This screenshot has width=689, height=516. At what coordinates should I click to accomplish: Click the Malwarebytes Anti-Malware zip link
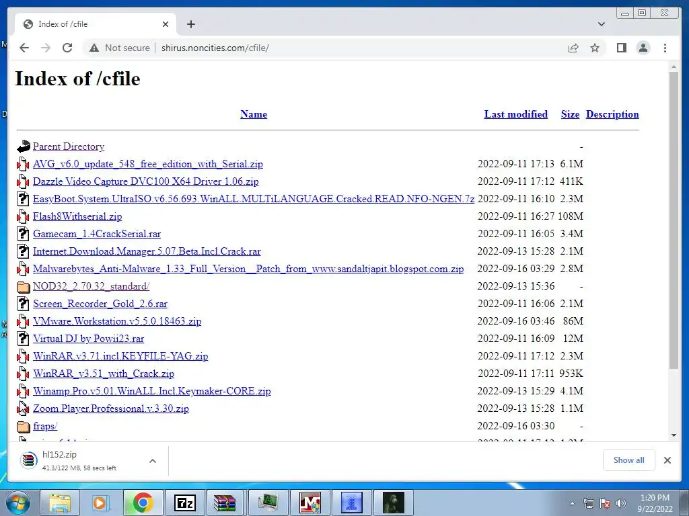tap(248, 269)
